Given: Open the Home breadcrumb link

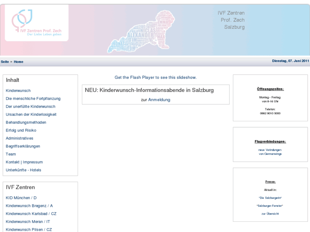Looking at the screenshot, I should tap(18, 62).
